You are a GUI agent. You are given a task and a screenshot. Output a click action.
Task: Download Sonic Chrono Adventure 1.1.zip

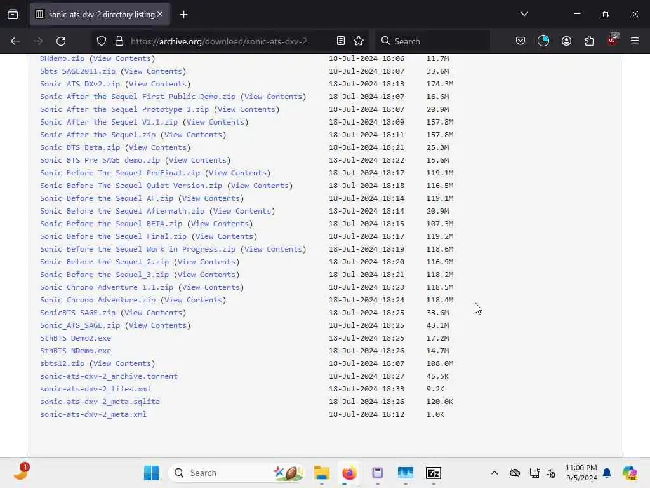tap(107, 288)
